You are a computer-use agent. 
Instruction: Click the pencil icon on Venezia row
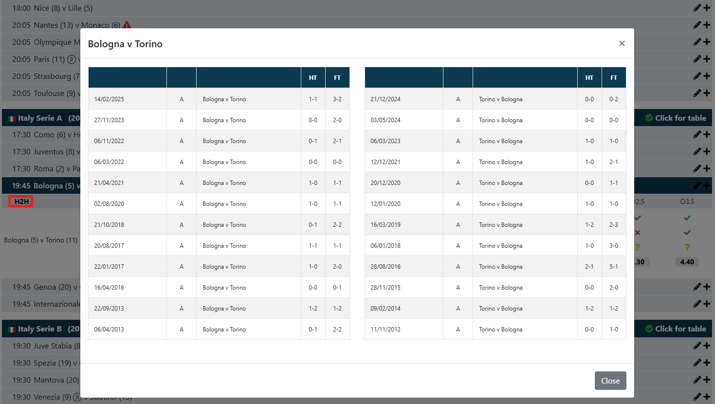tap(697, 397)
